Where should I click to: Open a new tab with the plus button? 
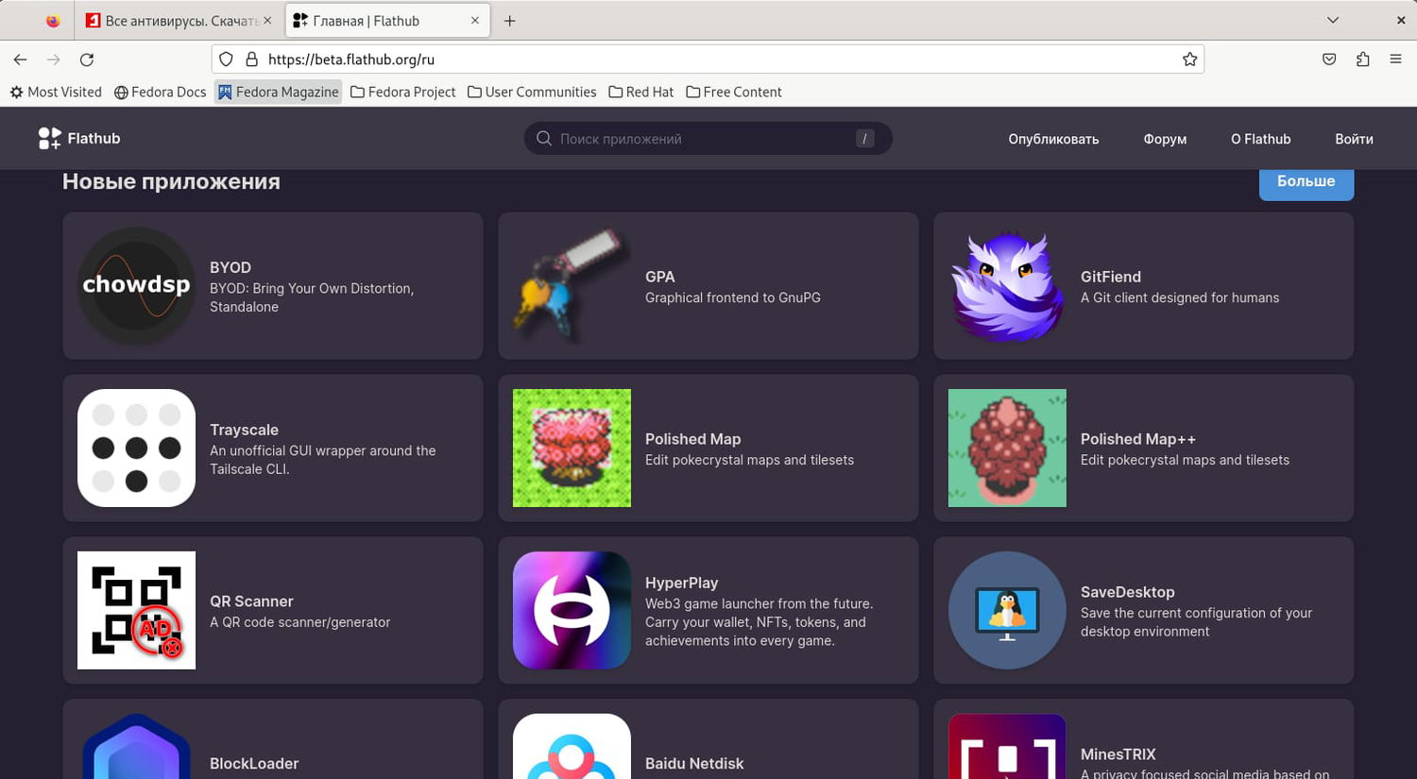(x=509, y=21)
